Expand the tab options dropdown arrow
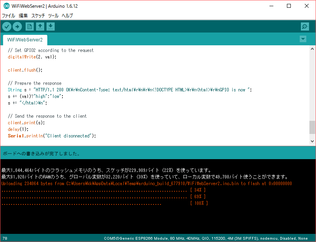Viewport: 316px width, 242px height. 303,39
